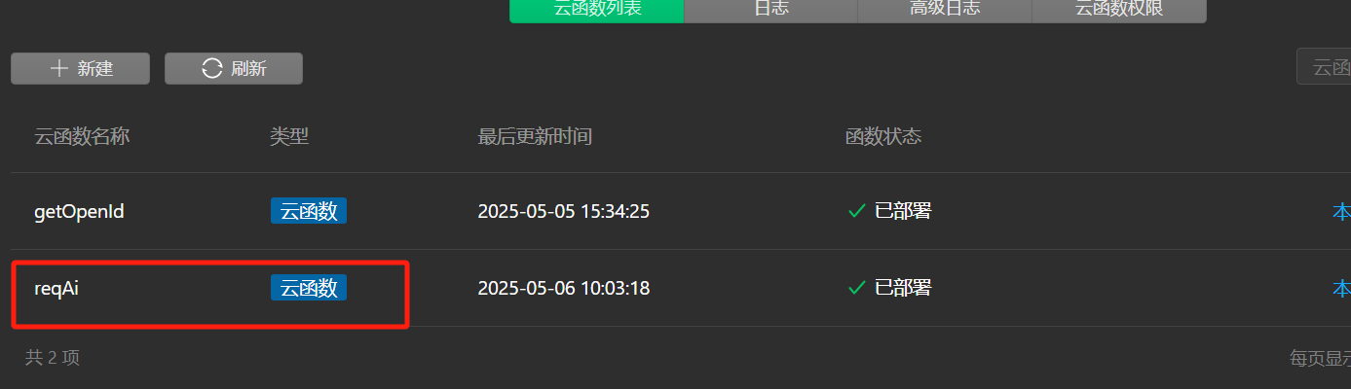1351x389 pixels.
Task: Select the getOpenId cloud function name
Action: click(x=79, y=211)
